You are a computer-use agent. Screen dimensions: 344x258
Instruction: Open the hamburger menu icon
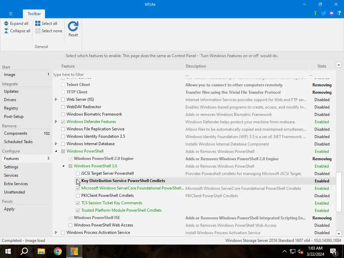click(10, 13)
